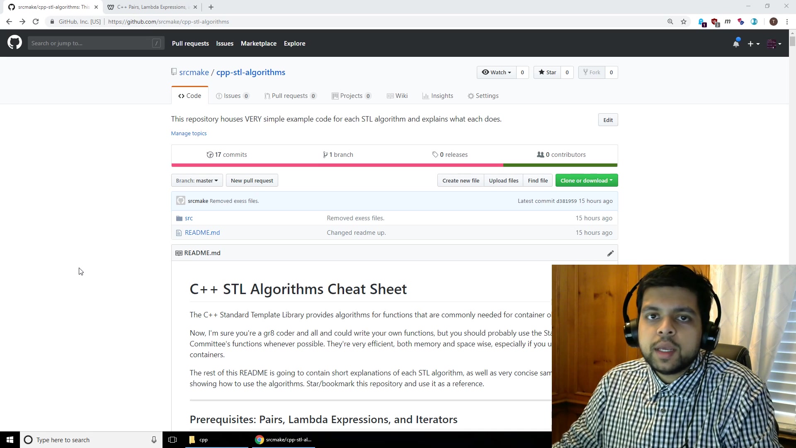Bookmark this page with the star icon

[x=684, y=22]
